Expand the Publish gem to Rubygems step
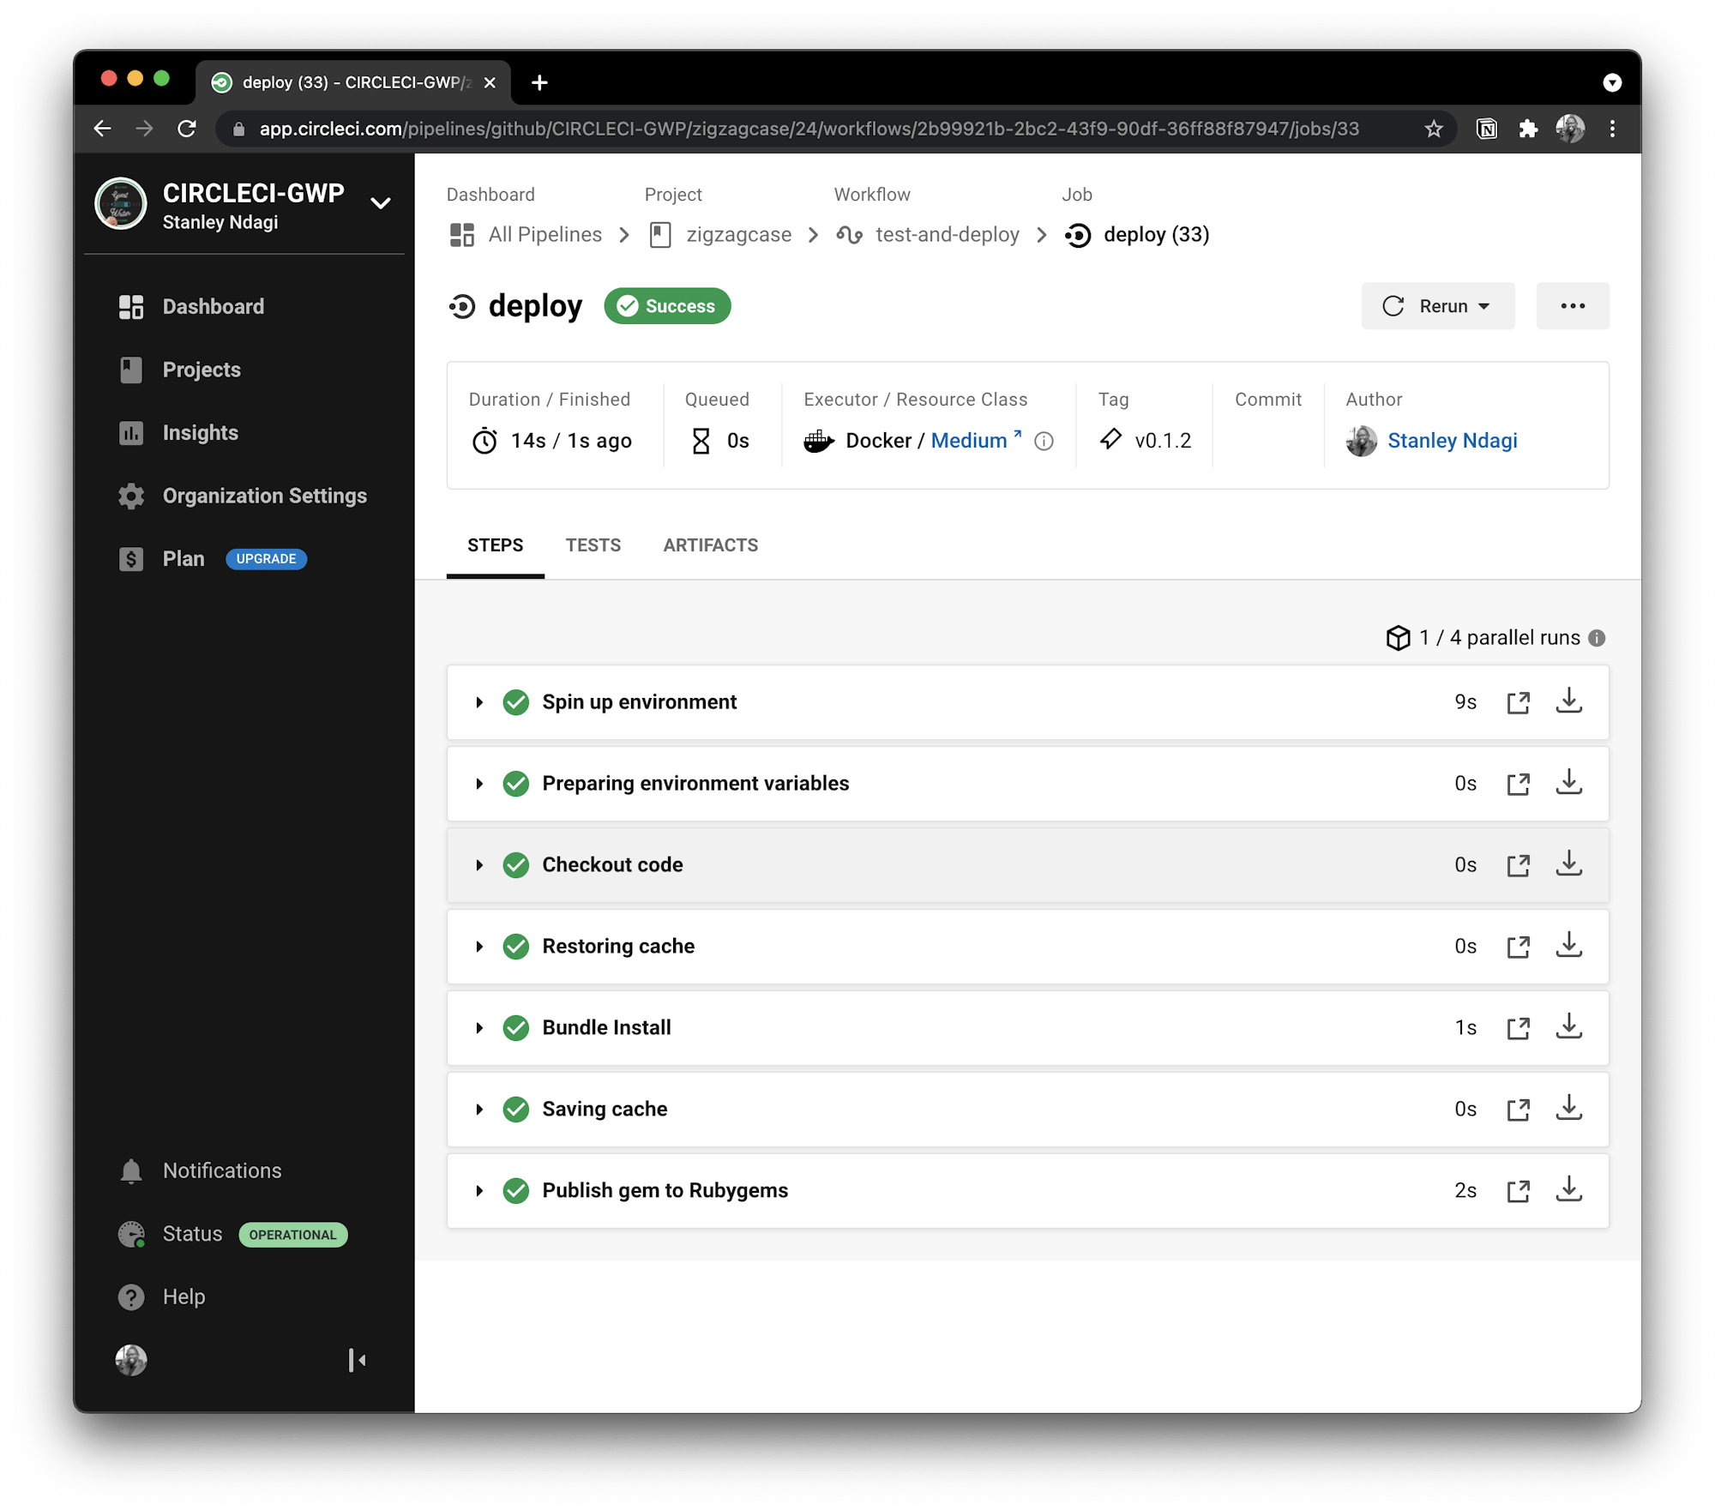 point(479,1190)
